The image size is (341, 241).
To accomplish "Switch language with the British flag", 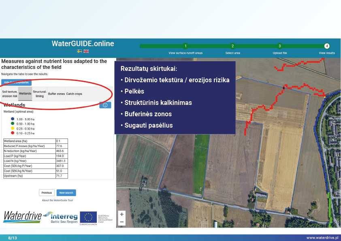I will click(86, 51).
